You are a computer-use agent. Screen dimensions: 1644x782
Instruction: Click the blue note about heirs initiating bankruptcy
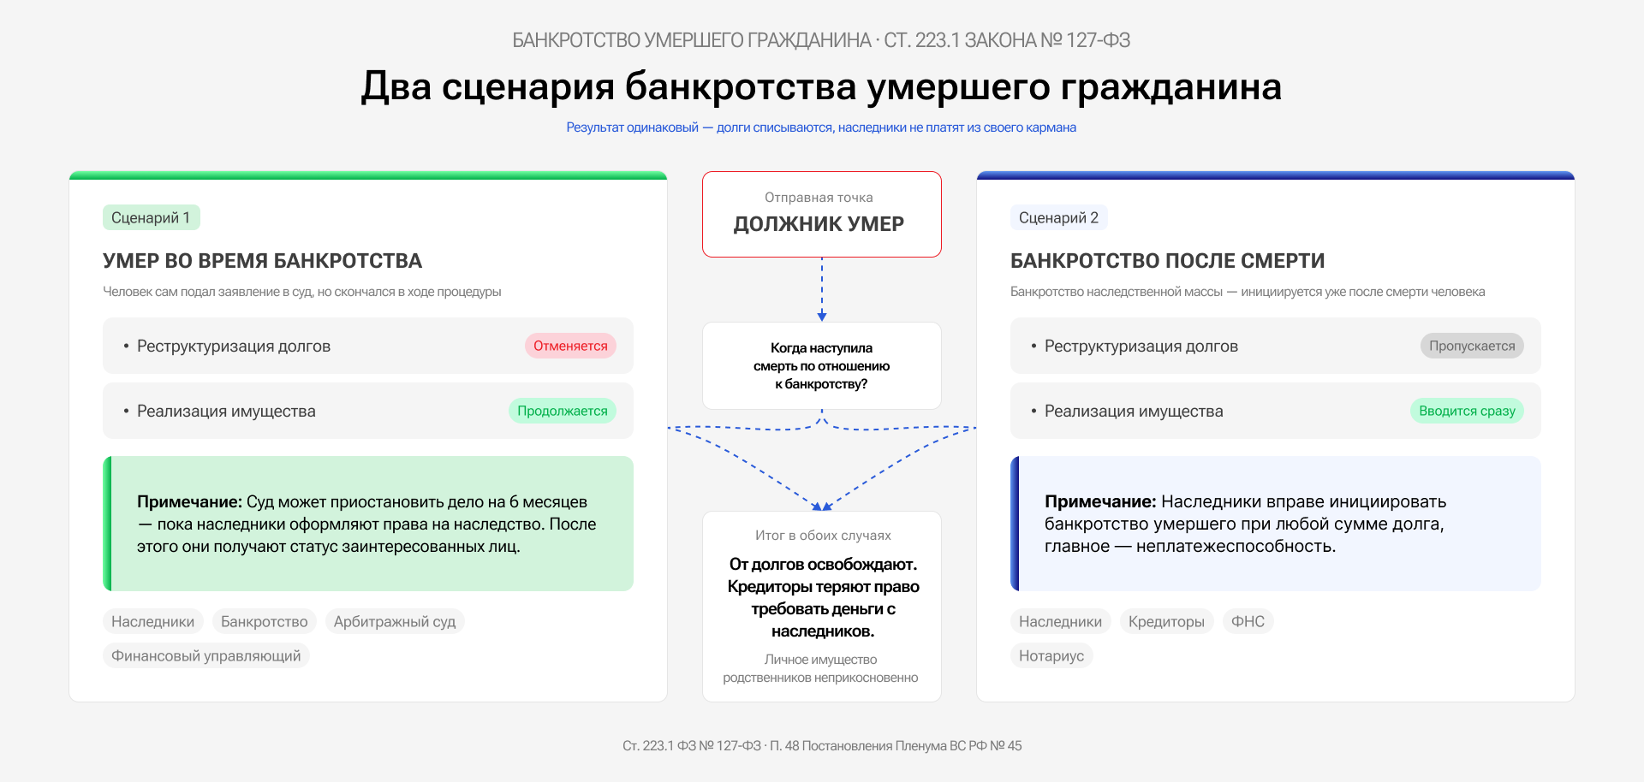pos(1276,524)
